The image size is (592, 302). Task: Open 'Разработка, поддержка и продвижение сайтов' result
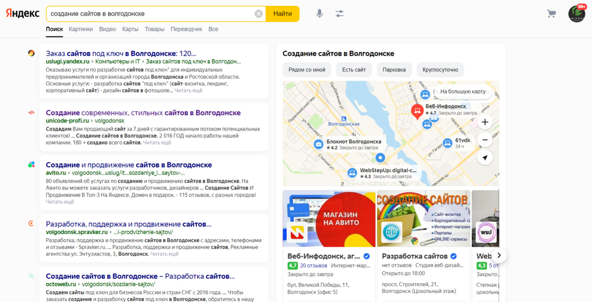click(129, 224)
